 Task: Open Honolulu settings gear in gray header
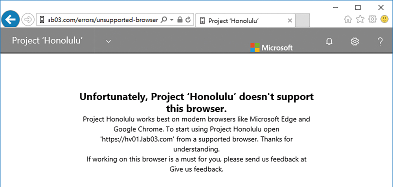click(x=354, y=41)
